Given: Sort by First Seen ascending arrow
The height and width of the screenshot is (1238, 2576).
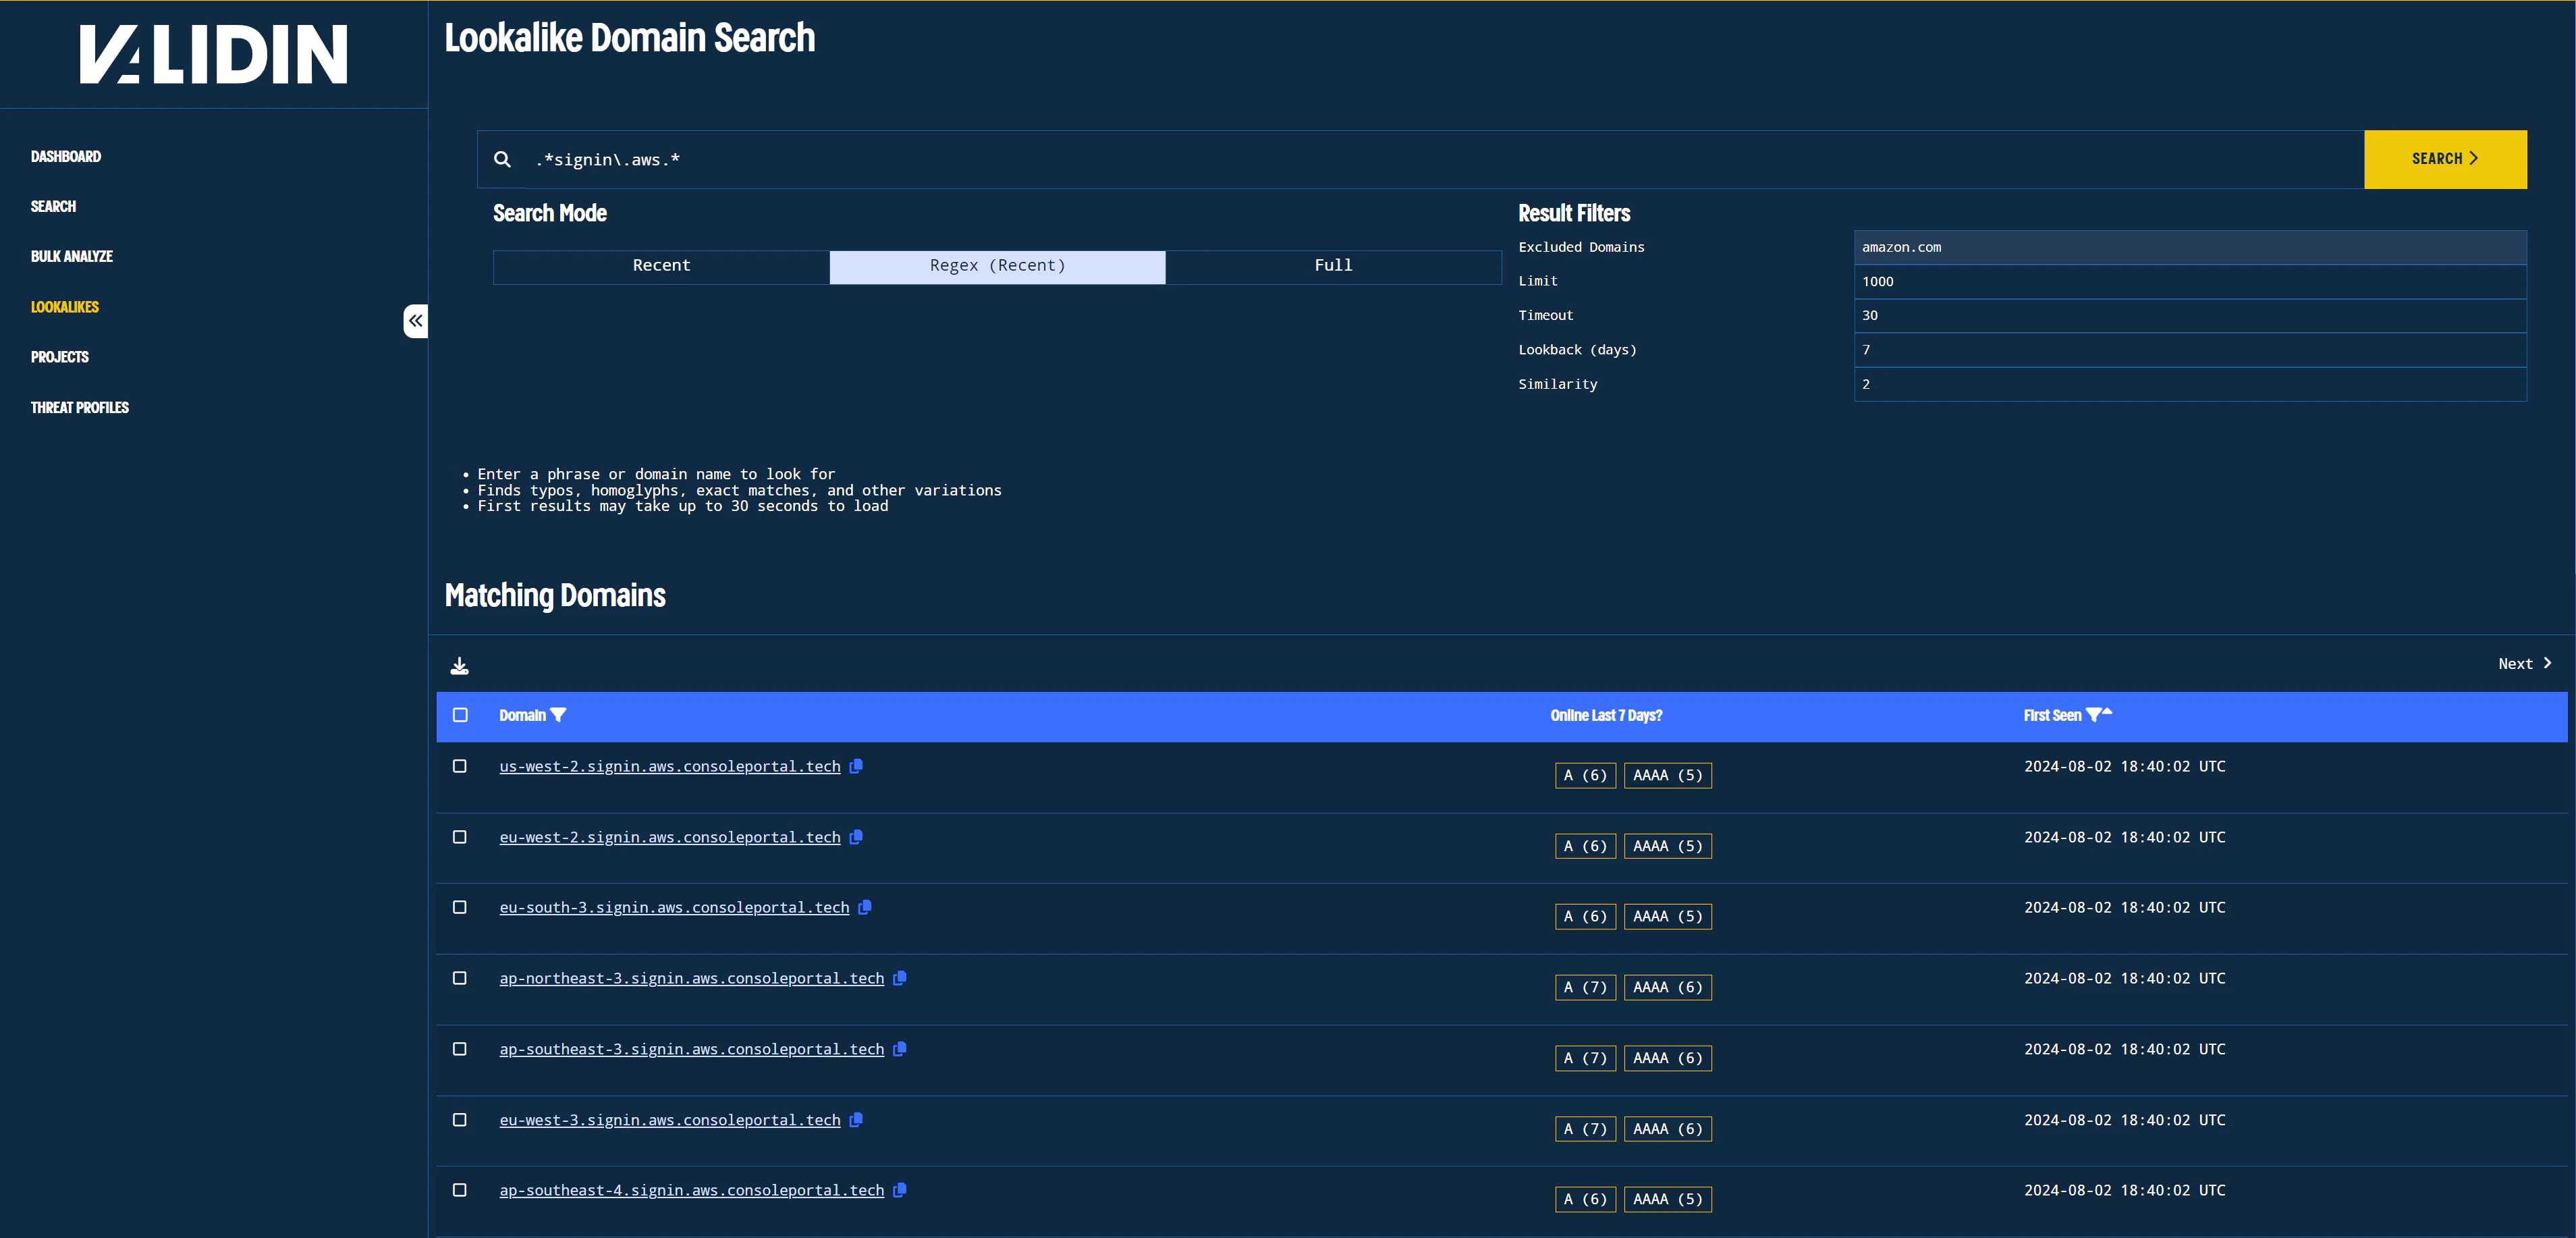Looking at the screenshot, I should click(2107, 712).
